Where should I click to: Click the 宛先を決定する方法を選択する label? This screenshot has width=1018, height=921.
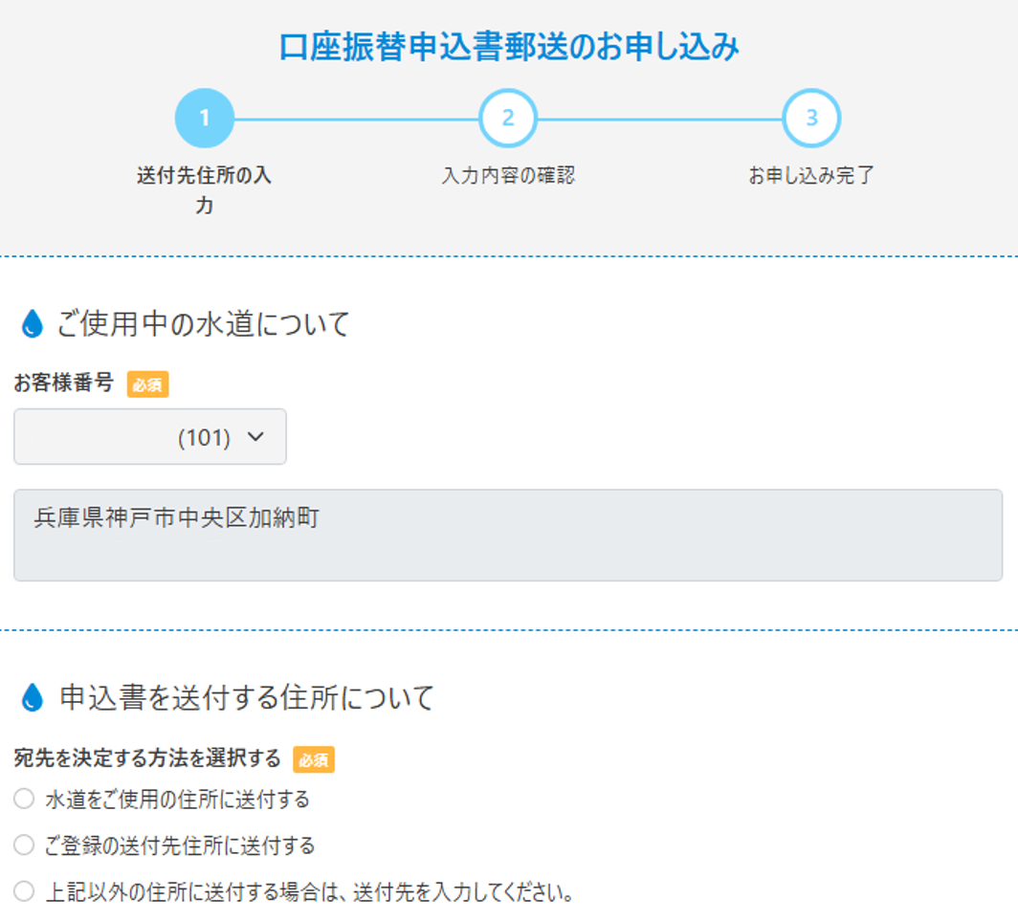(147, 759)
